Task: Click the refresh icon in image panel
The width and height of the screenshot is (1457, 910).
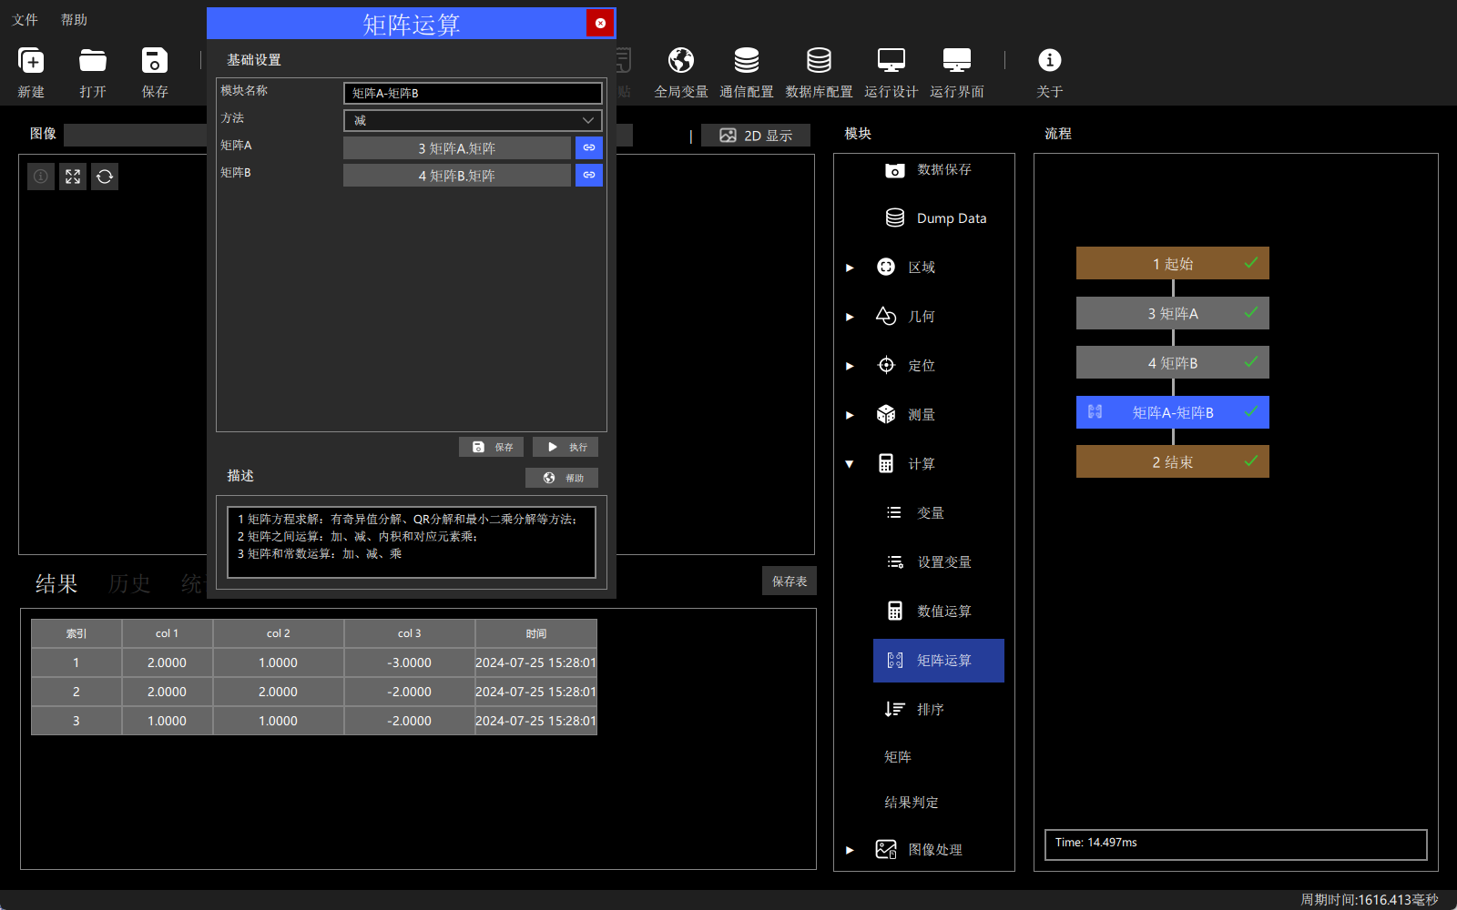Action: (x=105, y=177)
